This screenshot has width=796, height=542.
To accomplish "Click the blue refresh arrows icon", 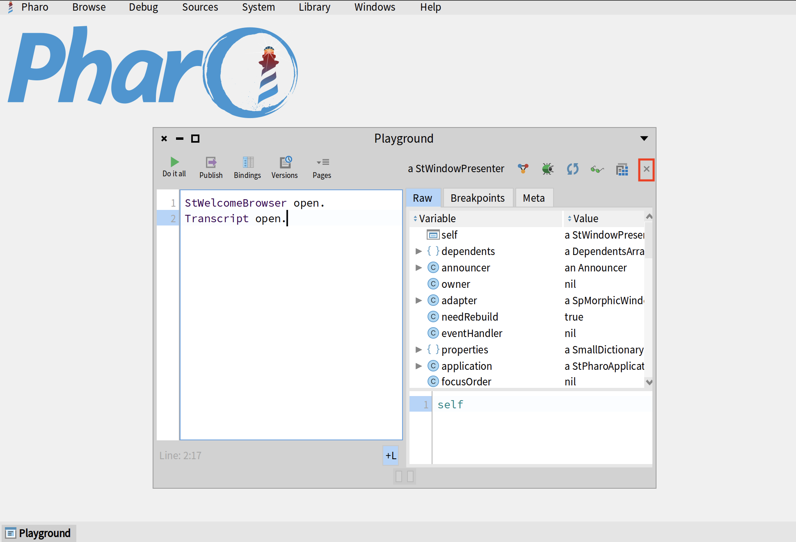I will (x=572, y=169).
